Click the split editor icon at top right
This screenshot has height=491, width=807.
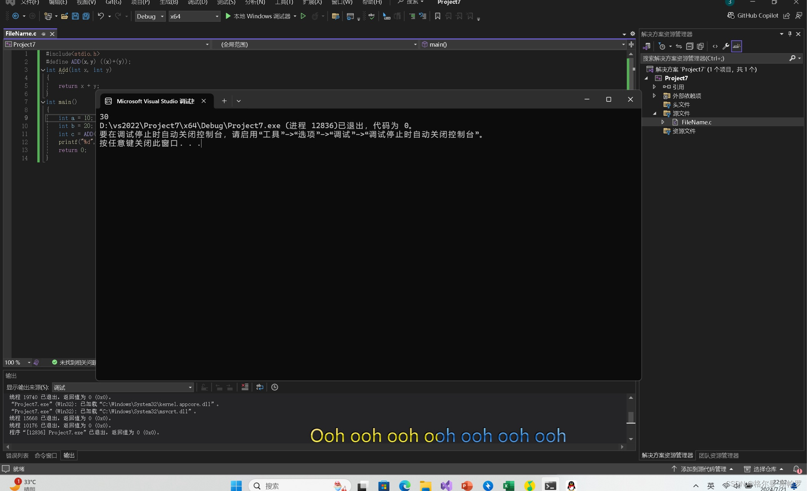coord(631,44)
